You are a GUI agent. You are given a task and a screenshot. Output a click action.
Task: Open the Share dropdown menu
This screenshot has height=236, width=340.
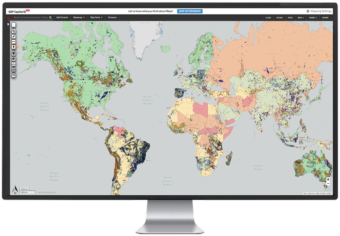point(313,18)
